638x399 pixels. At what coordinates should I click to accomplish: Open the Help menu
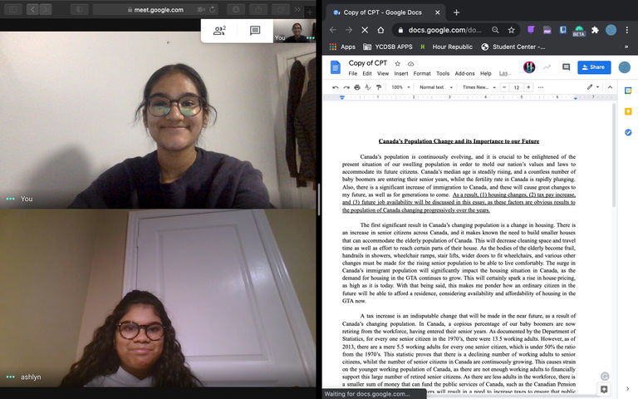click(486, 74)
